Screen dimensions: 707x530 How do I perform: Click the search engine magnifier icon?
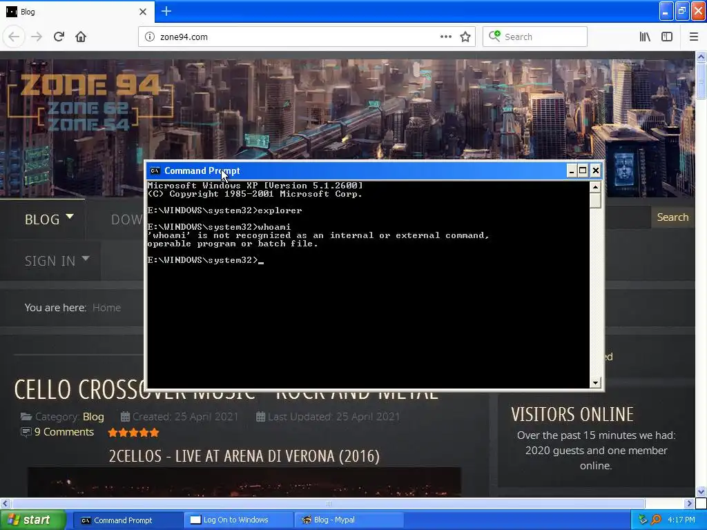coord(494,36)
